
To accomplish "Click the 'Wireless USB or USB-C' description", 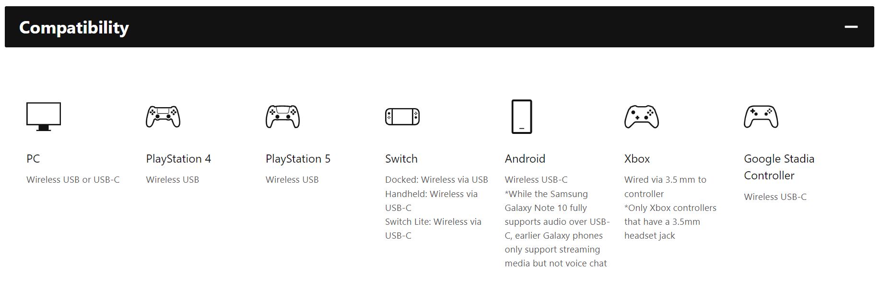I will coord(73,180).
